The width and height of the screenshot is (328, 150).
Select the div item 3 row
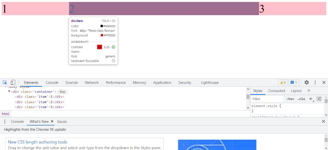(39, 107)
